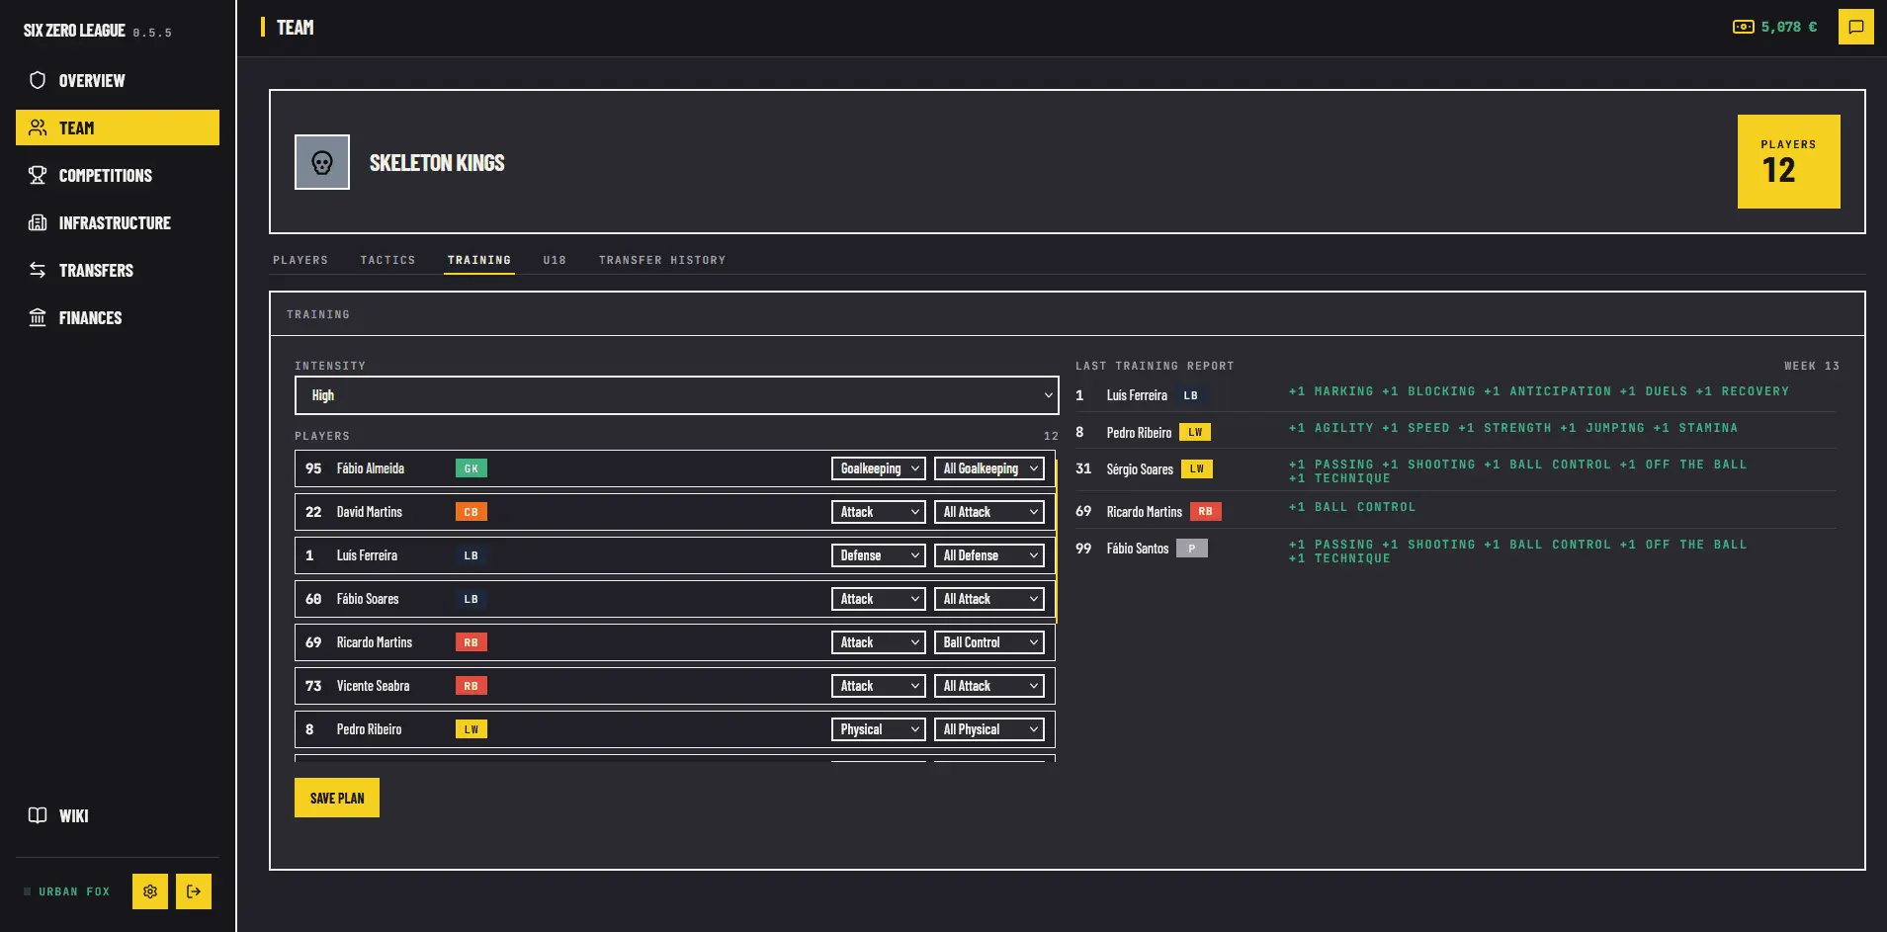Viewport: 1887px width, 932px height.
Task: Click the Finances bank icon
Action: 38,317
